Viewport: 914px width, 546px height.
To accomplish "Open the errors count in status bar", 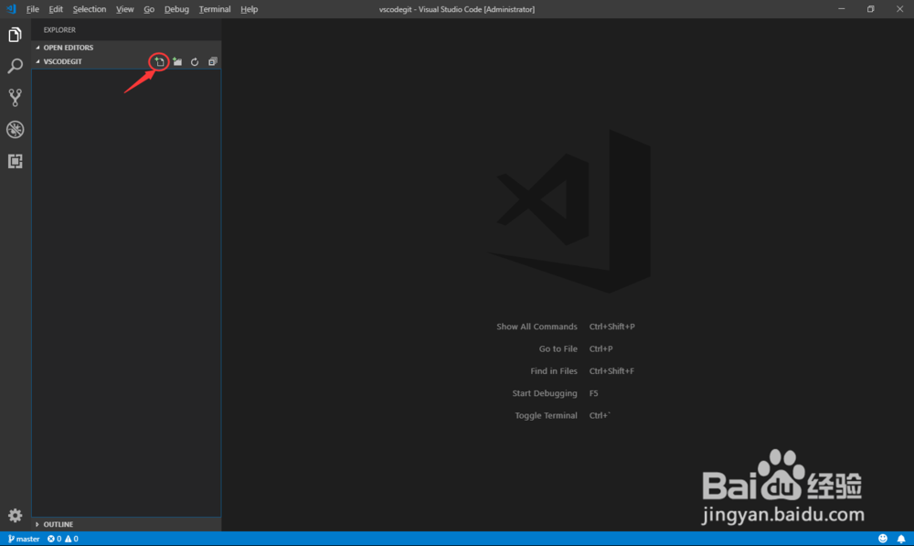I will click(54, 539).
